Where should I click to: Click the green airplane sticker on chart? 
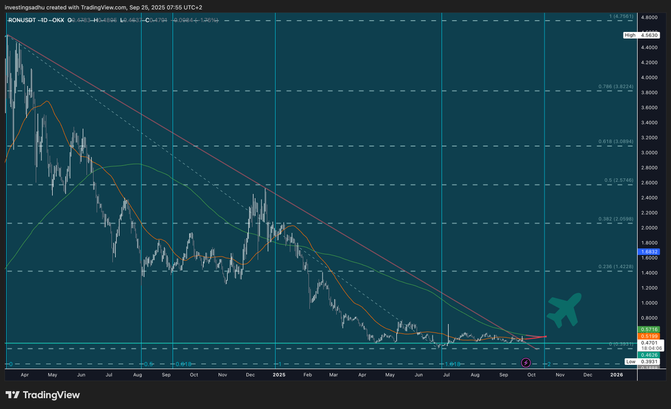coord(565,310)
